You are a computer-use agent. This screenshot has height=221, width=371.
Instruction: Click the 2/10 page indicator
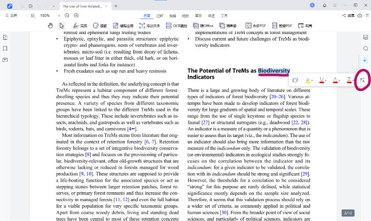[348, 213]
